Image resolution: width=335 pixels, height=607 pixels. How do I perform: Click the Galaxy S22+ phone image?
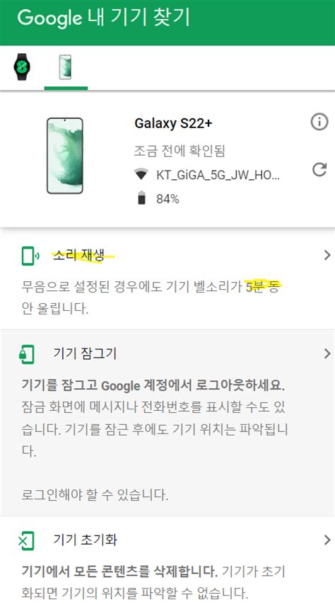pos(65,156)
